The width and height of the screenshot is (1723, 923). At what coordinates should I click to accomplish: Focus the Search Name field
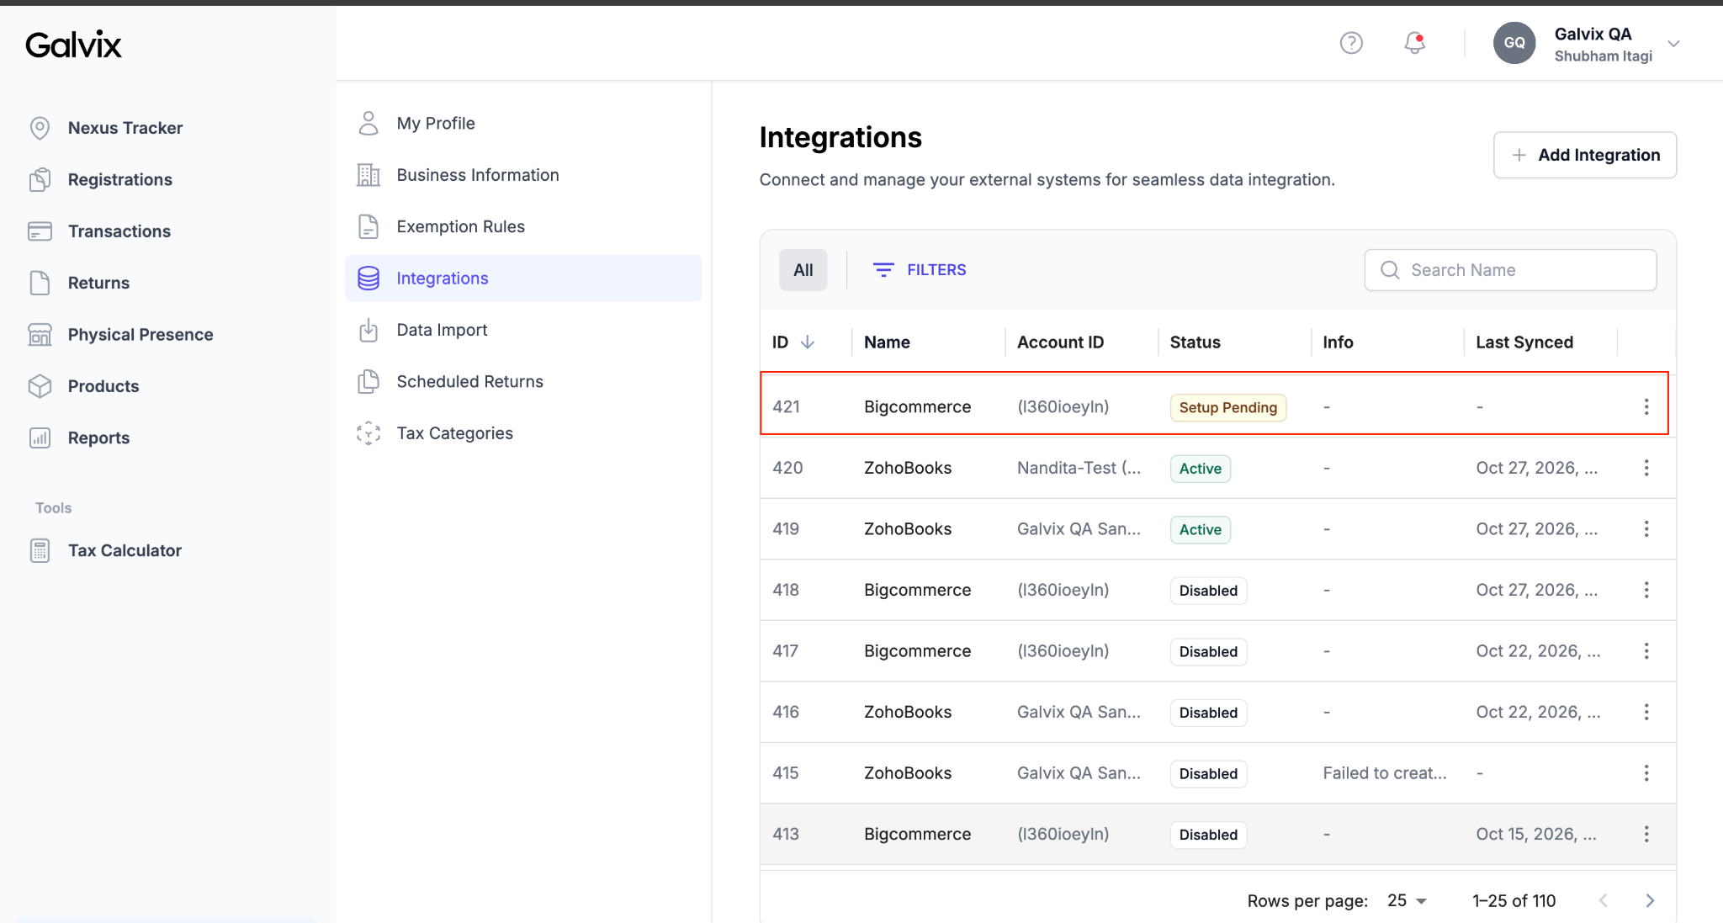(1511, 270)
